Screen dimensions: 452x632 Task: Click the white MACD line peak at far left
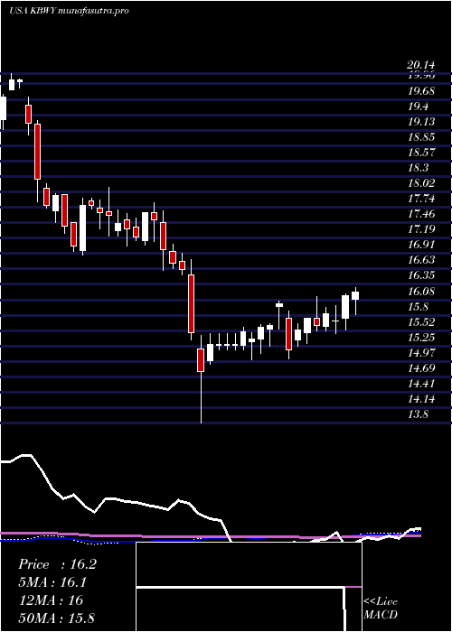[x=26, y=455]
